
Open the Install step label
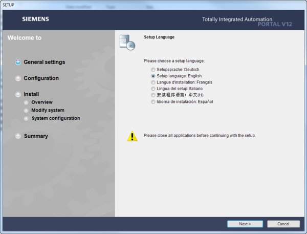[x=31, y=94]
